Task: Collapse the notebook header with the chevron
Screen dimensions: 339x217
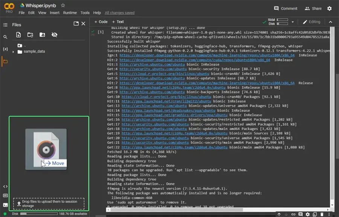Action: coord(330,22)
